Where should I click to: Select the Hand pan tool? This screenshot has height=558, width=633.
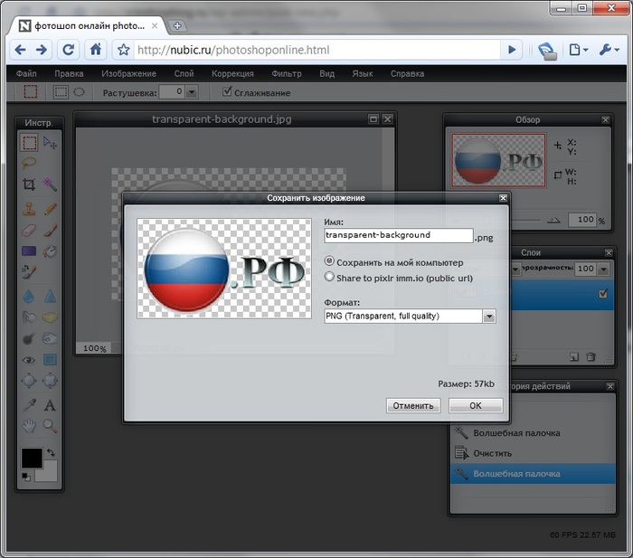tap(29, 426)
